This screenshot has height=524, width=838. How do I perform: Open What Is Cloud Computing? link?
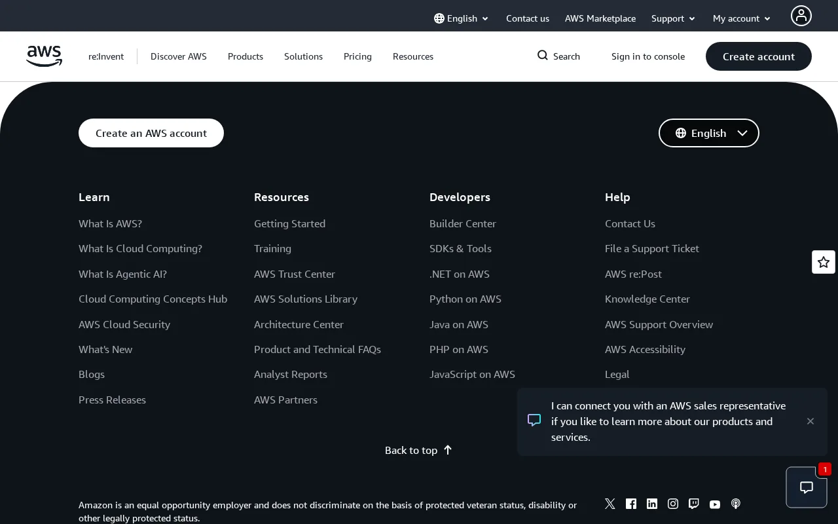140,248
